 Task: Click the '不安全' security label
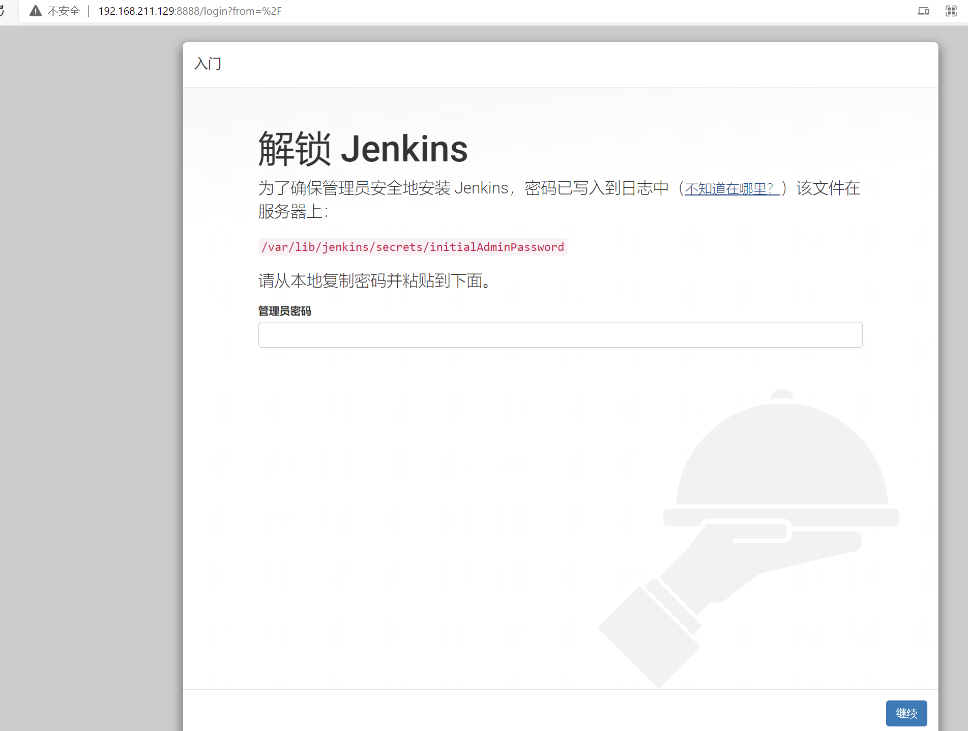[64, 11]
